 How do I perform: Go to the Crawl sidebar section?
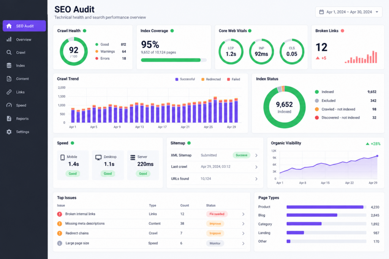[x=24, y=52]
